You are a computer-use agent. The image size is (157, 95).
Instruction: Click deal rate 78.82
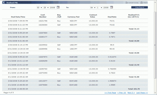[x=112, y=25]
